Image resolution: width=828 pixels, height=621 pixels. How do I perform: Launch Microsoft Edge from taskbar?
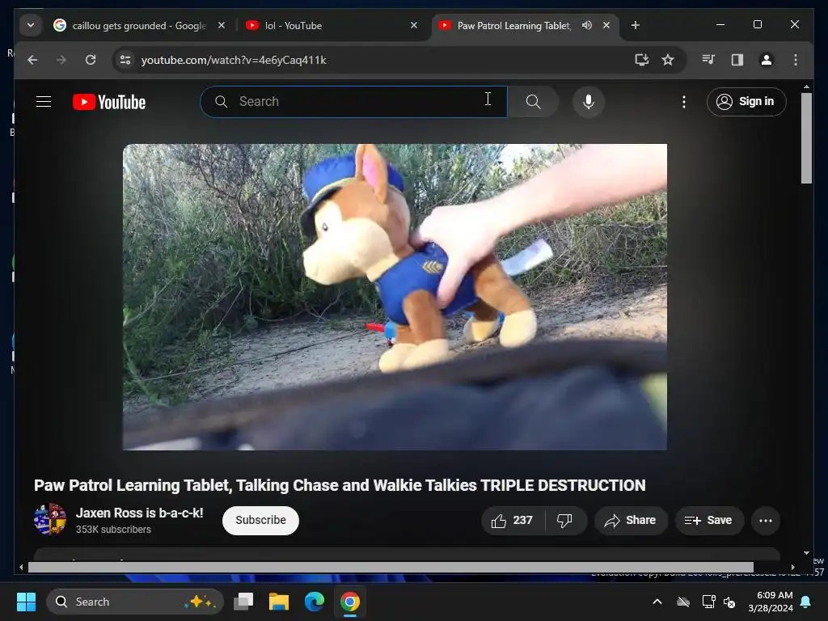(x=315, y=602)
